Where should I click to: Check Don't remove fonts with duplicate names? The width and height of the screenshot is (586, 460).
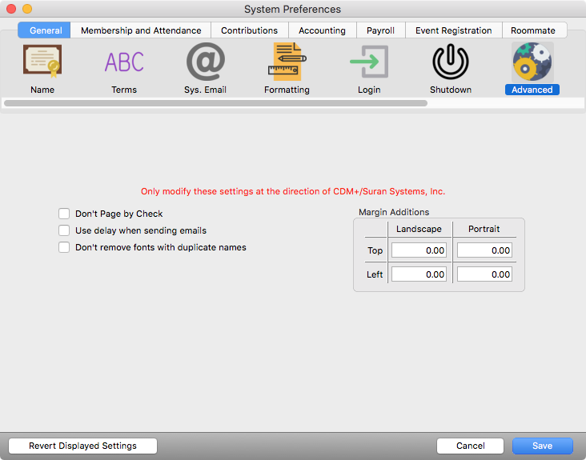[64, 247]
